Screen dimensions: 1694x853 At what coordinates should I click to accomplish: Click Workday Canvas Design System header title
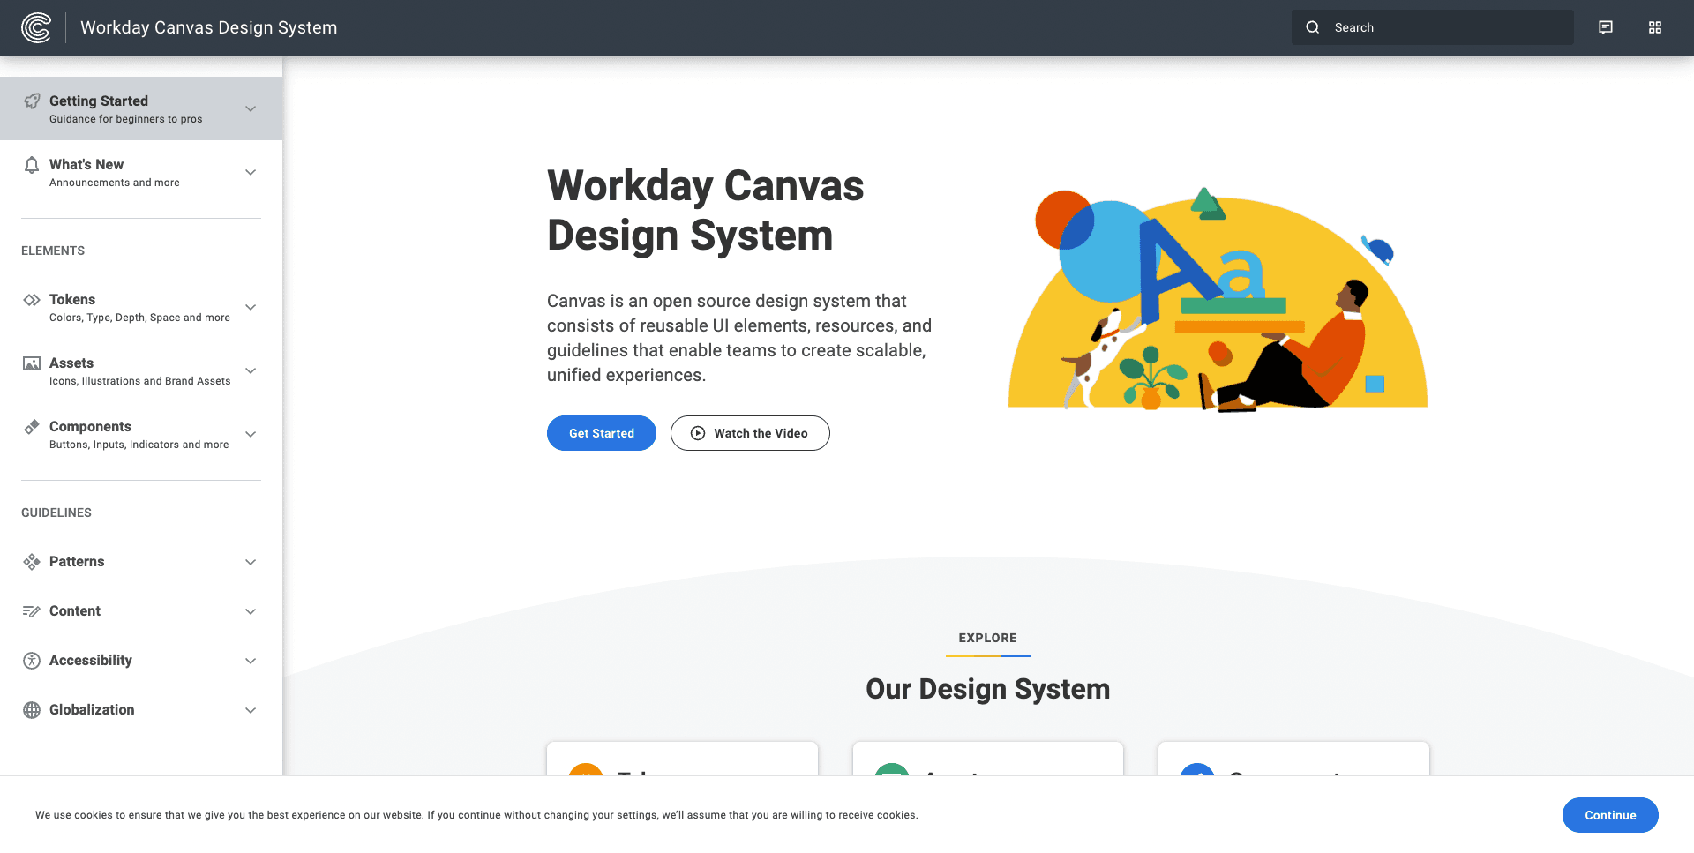pos(209,27)
